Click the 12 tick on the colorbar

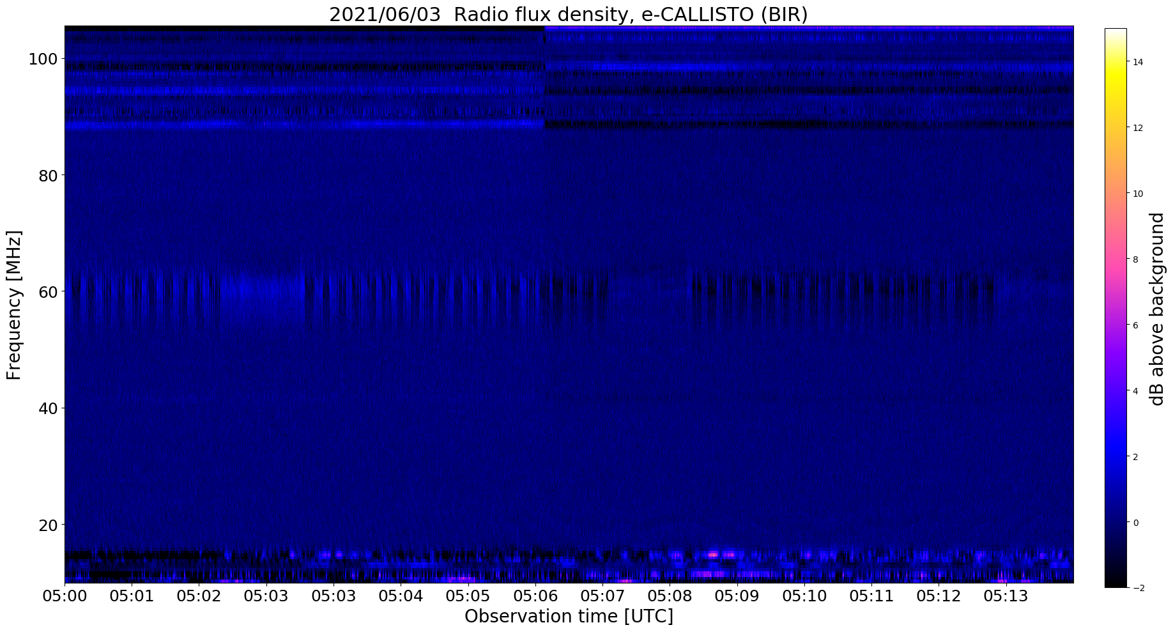(1137, 128)
